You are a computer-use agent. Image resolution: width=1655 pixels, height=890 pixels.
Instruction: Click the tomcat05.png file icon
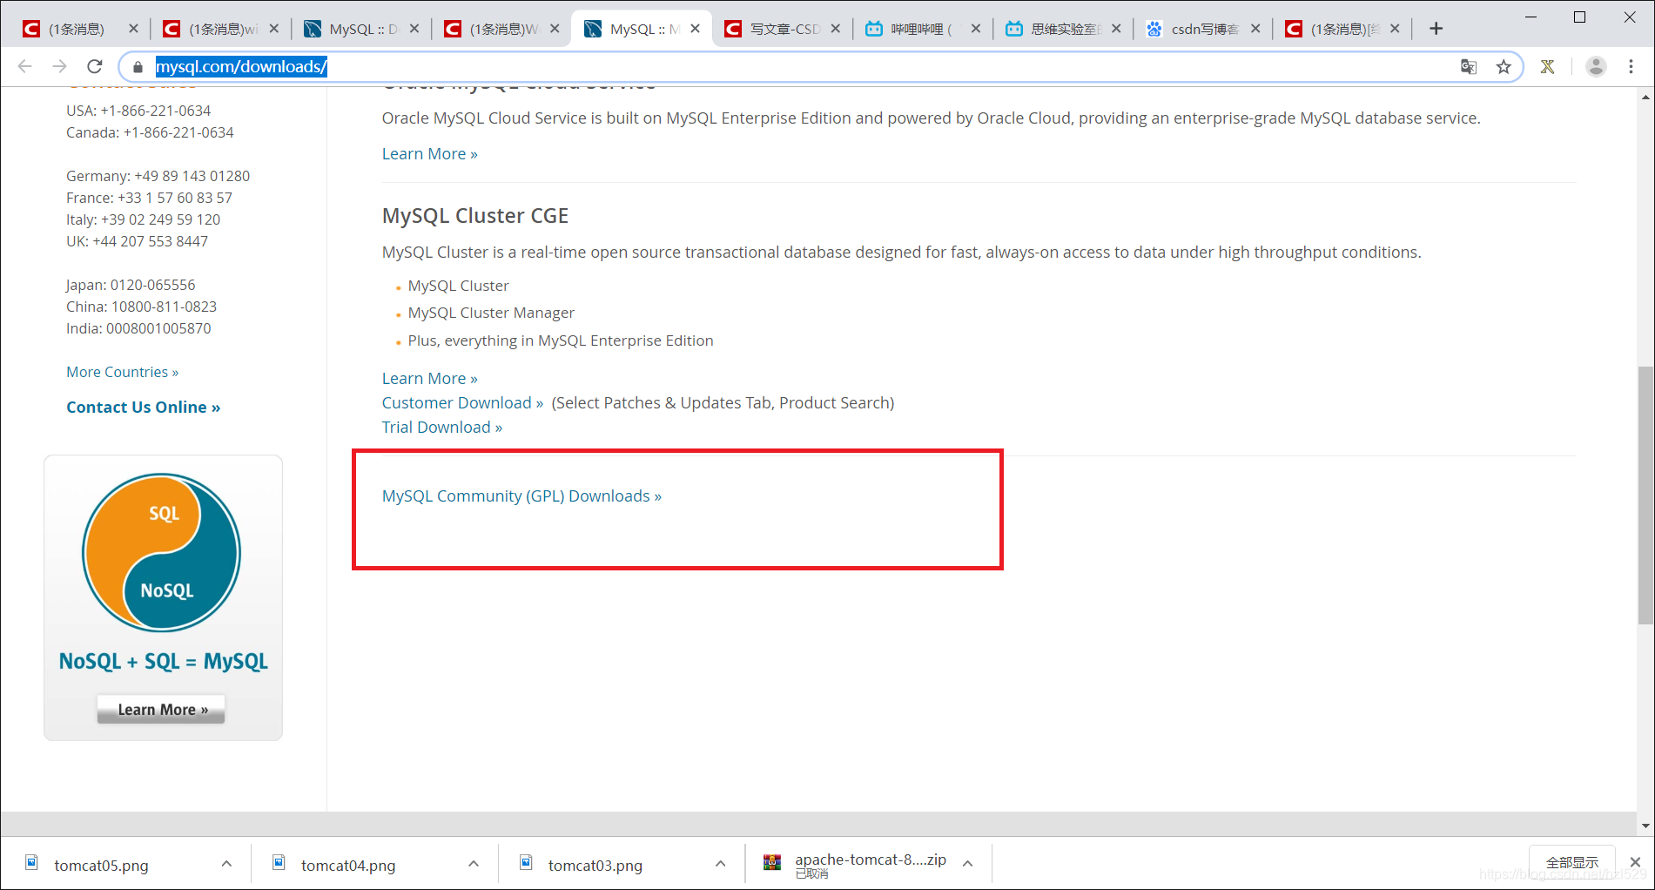pyautogui.click(x=31, y=862)
